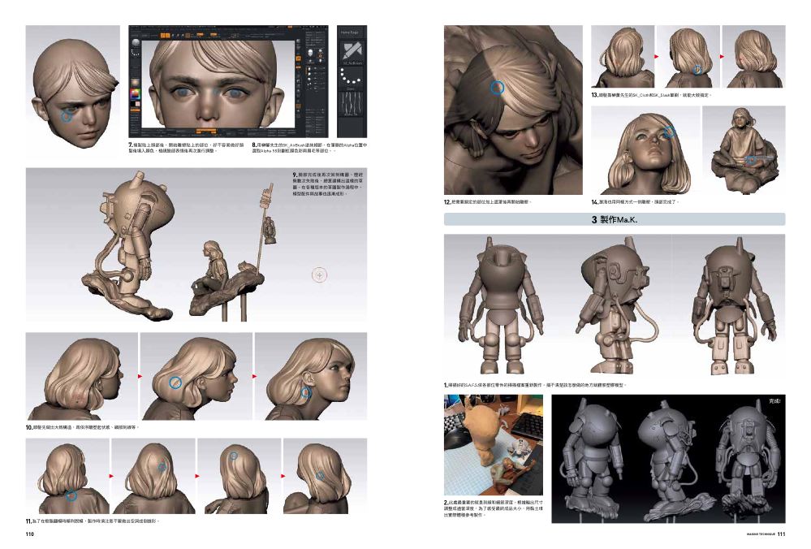Select the black secondary color swatch
811x549 pixels.
[x=132, y=103]
